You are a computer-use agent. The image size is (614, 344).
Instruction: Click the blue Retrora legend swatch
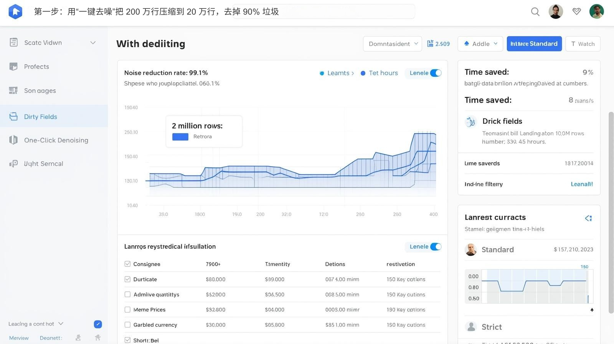click(180, 137)
